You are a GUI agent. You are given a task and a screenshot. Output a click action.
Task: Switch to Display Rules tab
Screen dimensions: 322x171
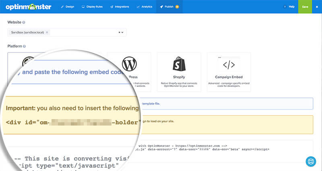click(x=92, y=7)
